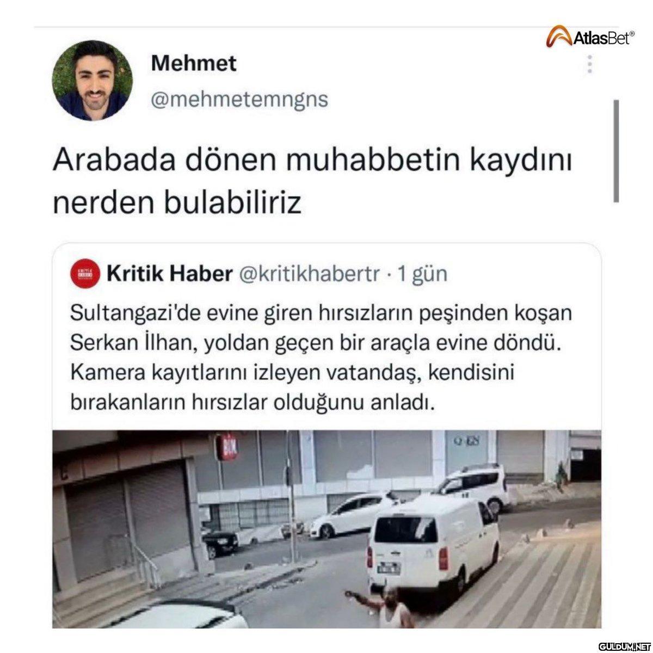Click the Kritik Haber red avatar icon

click(x=85, y=274)
